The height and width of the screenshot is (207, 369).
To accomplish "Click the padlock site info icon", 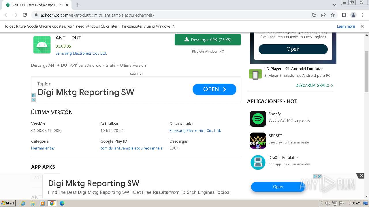I will pyautogui.click(x=36, y=15).
